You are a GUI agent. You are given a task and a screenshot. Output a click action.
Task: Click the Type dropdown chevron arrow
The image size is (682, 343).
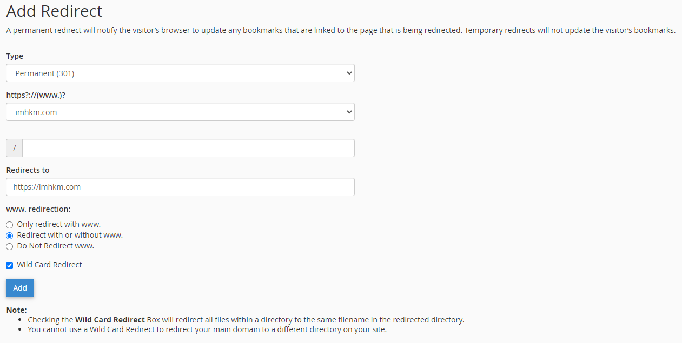click(348, 73)
